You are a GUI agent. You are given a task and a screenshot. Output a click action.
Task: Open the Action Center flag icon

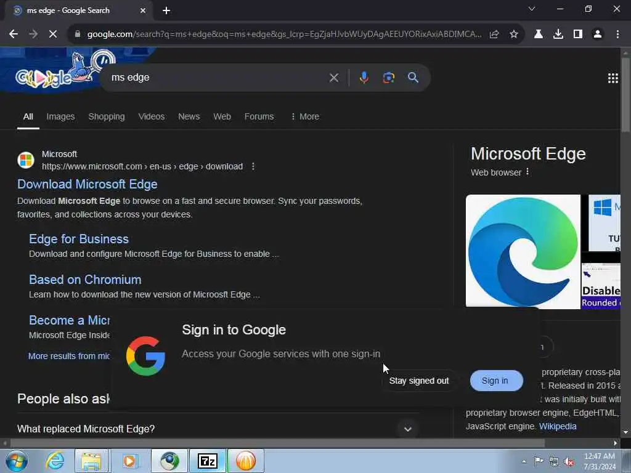[539, 461]
